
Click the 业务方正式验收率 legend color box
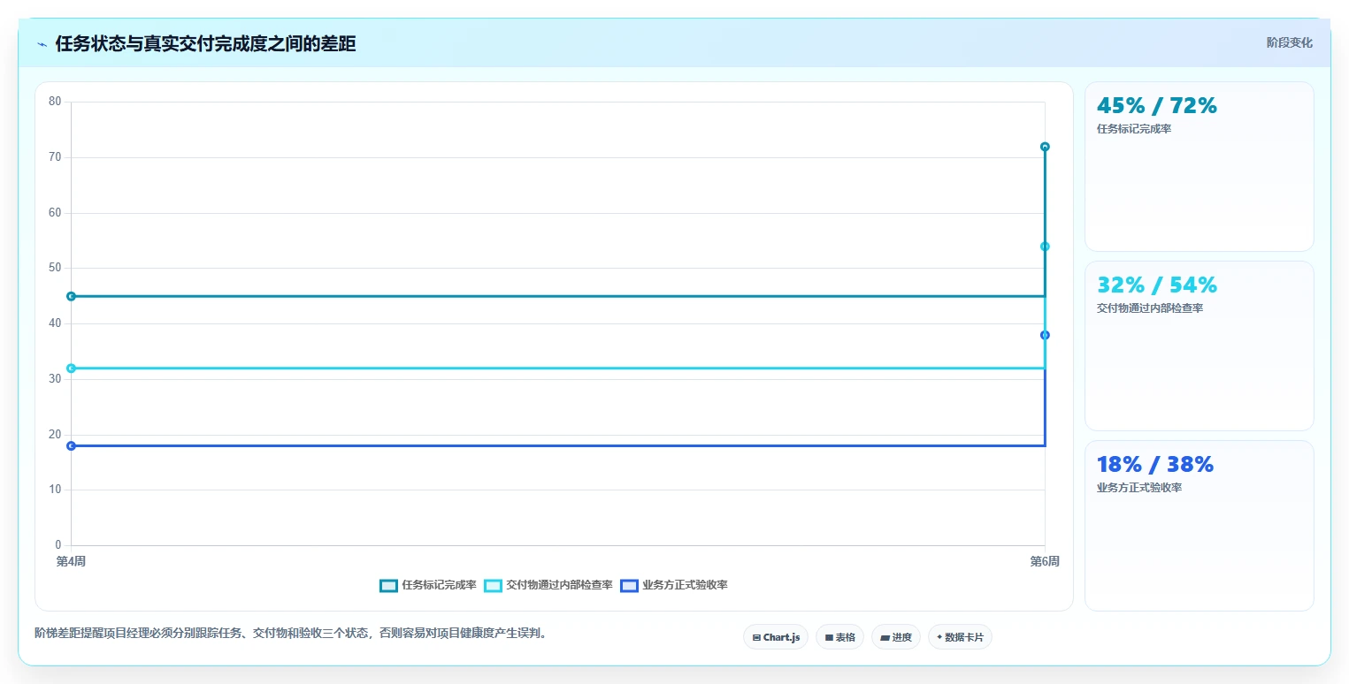coord(629,586)
